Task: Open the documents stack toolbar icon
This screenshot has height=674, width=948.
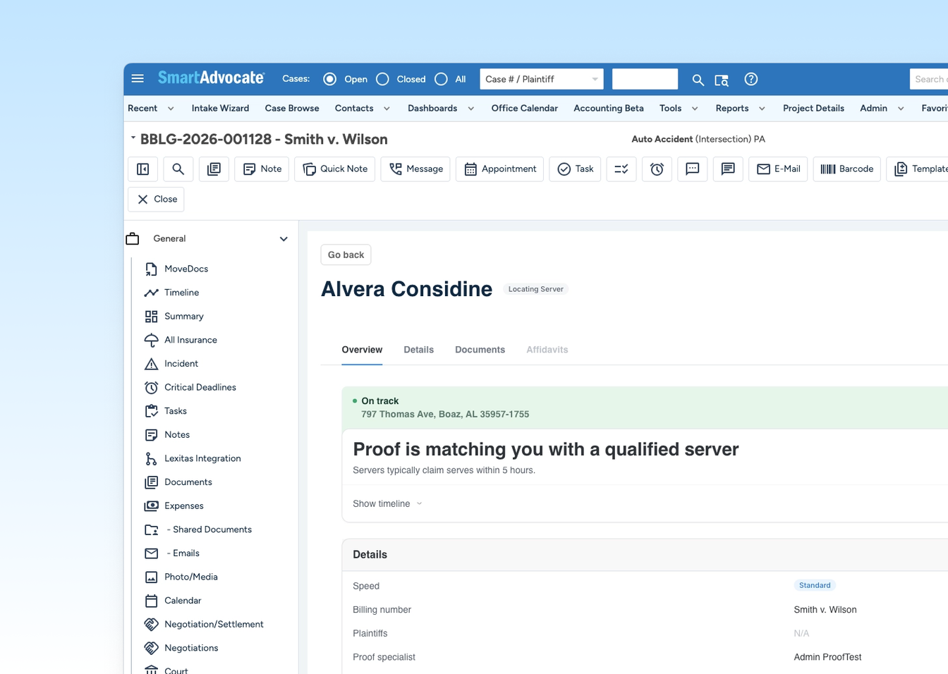Action: click(214, 169)
